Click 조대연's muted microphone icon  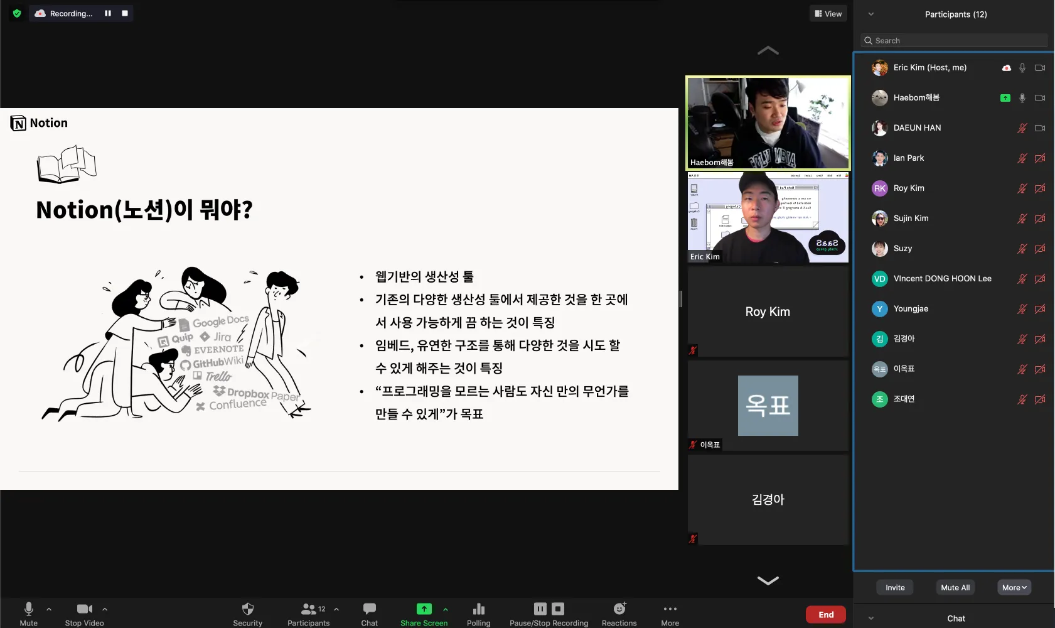click(x=1022, y=399)
